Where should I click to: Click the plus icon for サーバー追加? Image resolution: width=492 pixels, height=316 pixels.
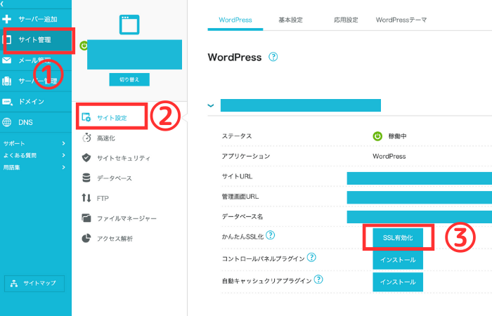[x=6, y=19]
